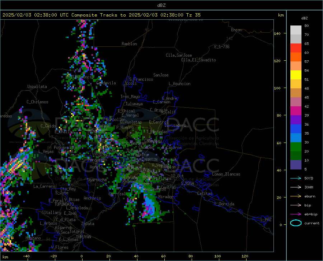Click the 65 dBZ red color swatch
This screenshot has width=323, height=261.
[x=296, y=48]
